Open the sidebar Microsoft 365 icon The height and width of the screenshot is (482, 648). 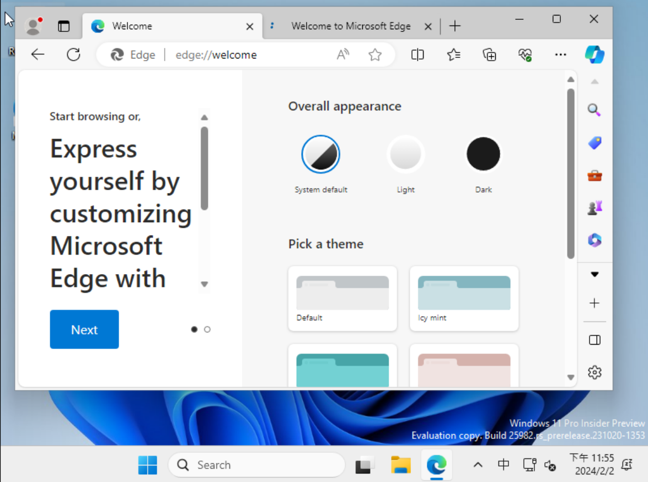click(595, 240)
